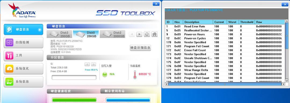290x103 pixels.
Task: Click the home icon button
Action: coord(154,34)
